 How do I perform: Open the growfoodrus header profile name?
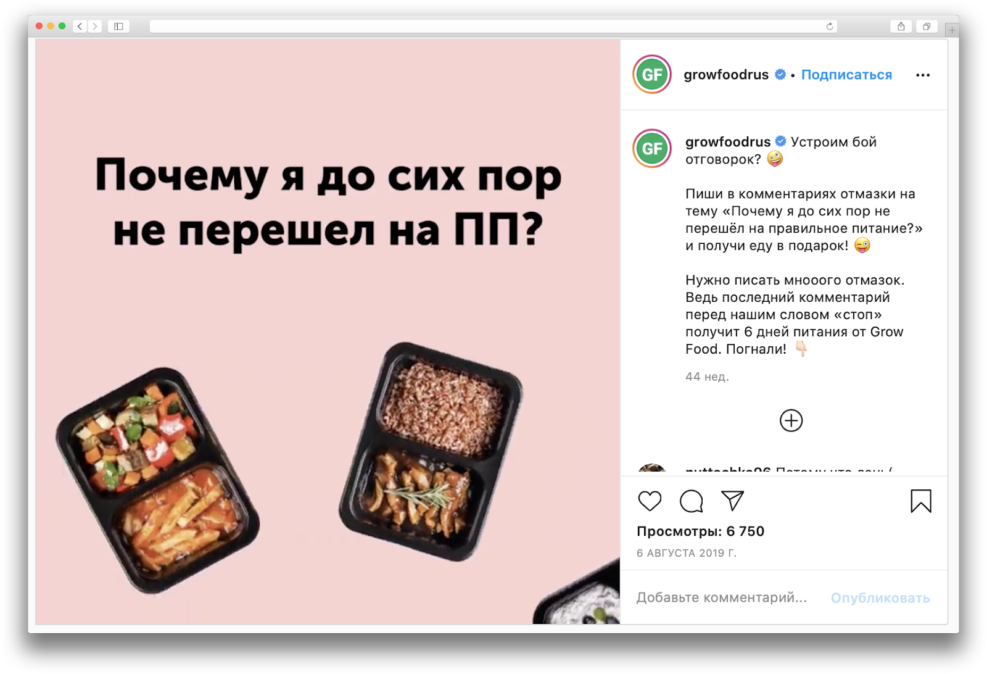click(726, 75)
